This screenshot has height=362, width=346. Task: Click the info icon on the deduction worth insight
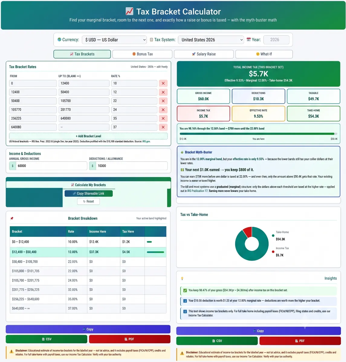tap(185, 301)
